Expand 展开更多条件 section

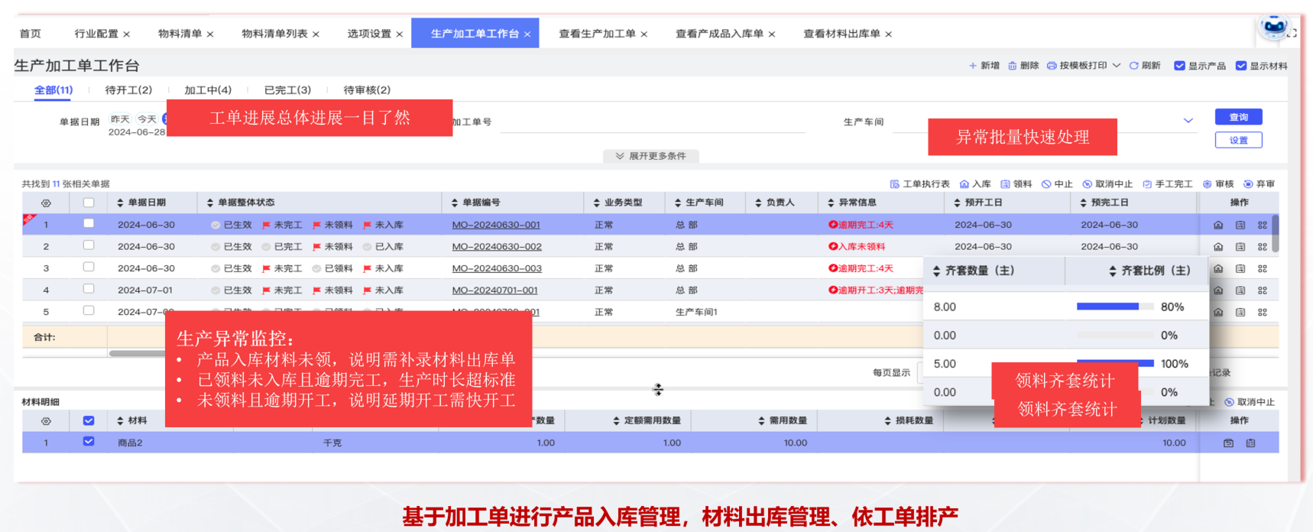[651, 156]
